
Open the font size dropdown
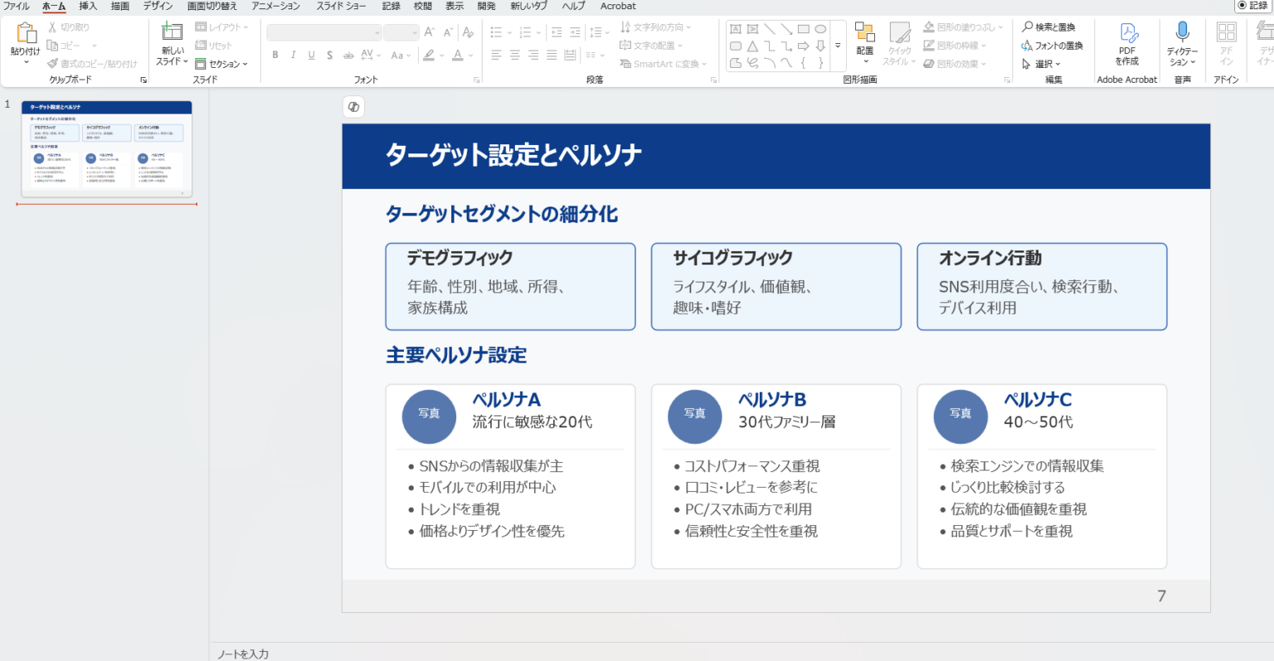tap(416, 31)
